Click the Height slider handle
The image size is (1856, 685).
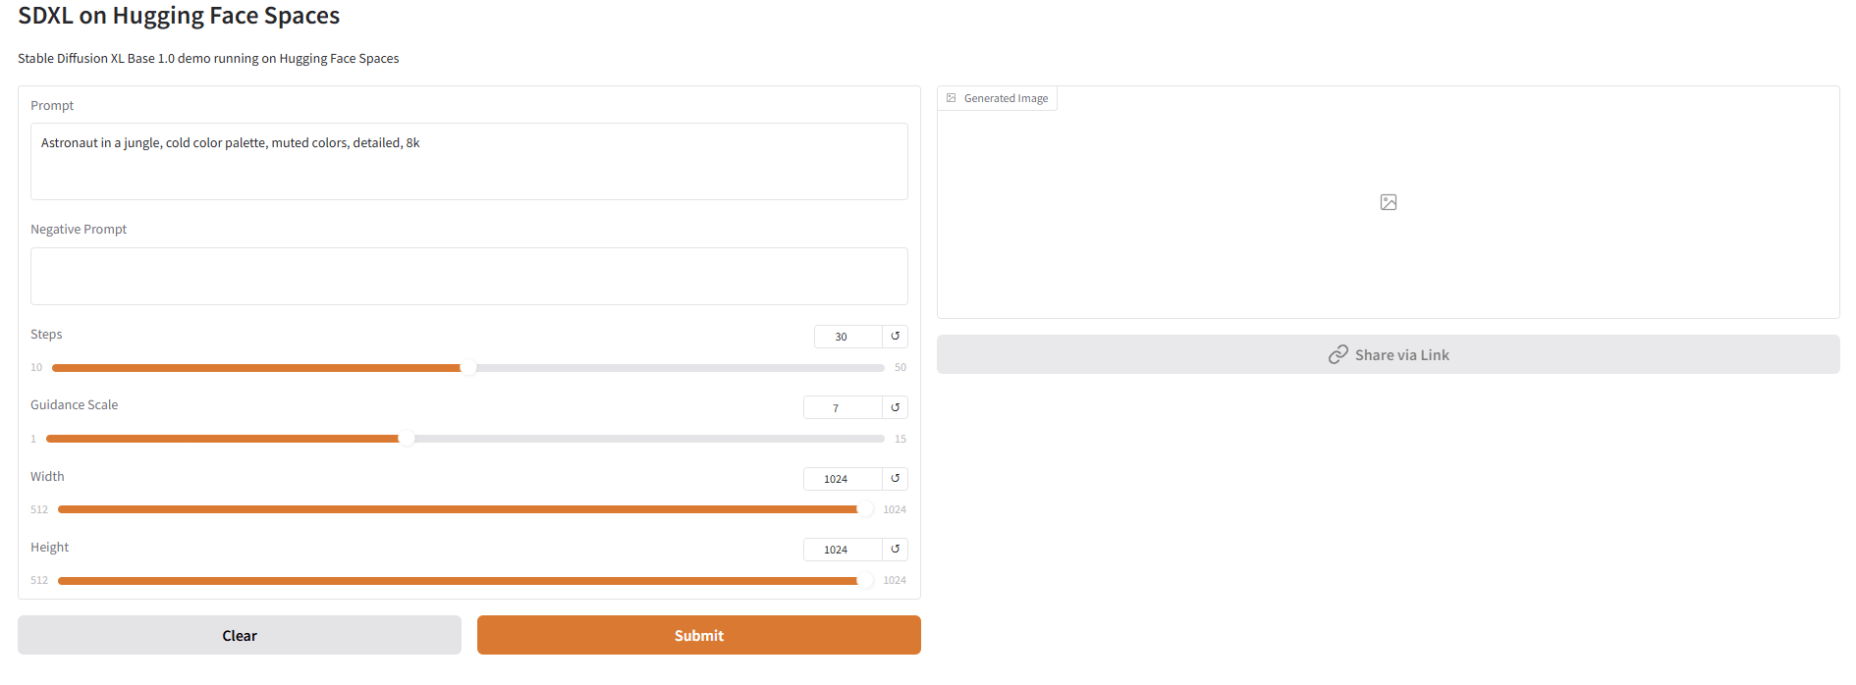coord(864,581)
